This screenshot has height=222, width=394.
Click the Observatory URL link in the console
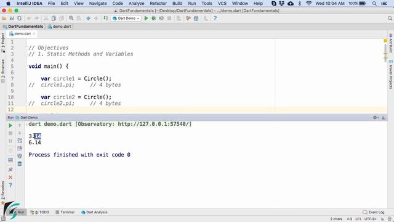[x=153, y=124]
